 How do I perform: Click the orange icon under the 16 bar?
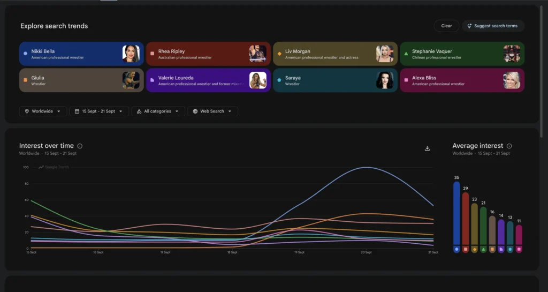tap(492, 249)
